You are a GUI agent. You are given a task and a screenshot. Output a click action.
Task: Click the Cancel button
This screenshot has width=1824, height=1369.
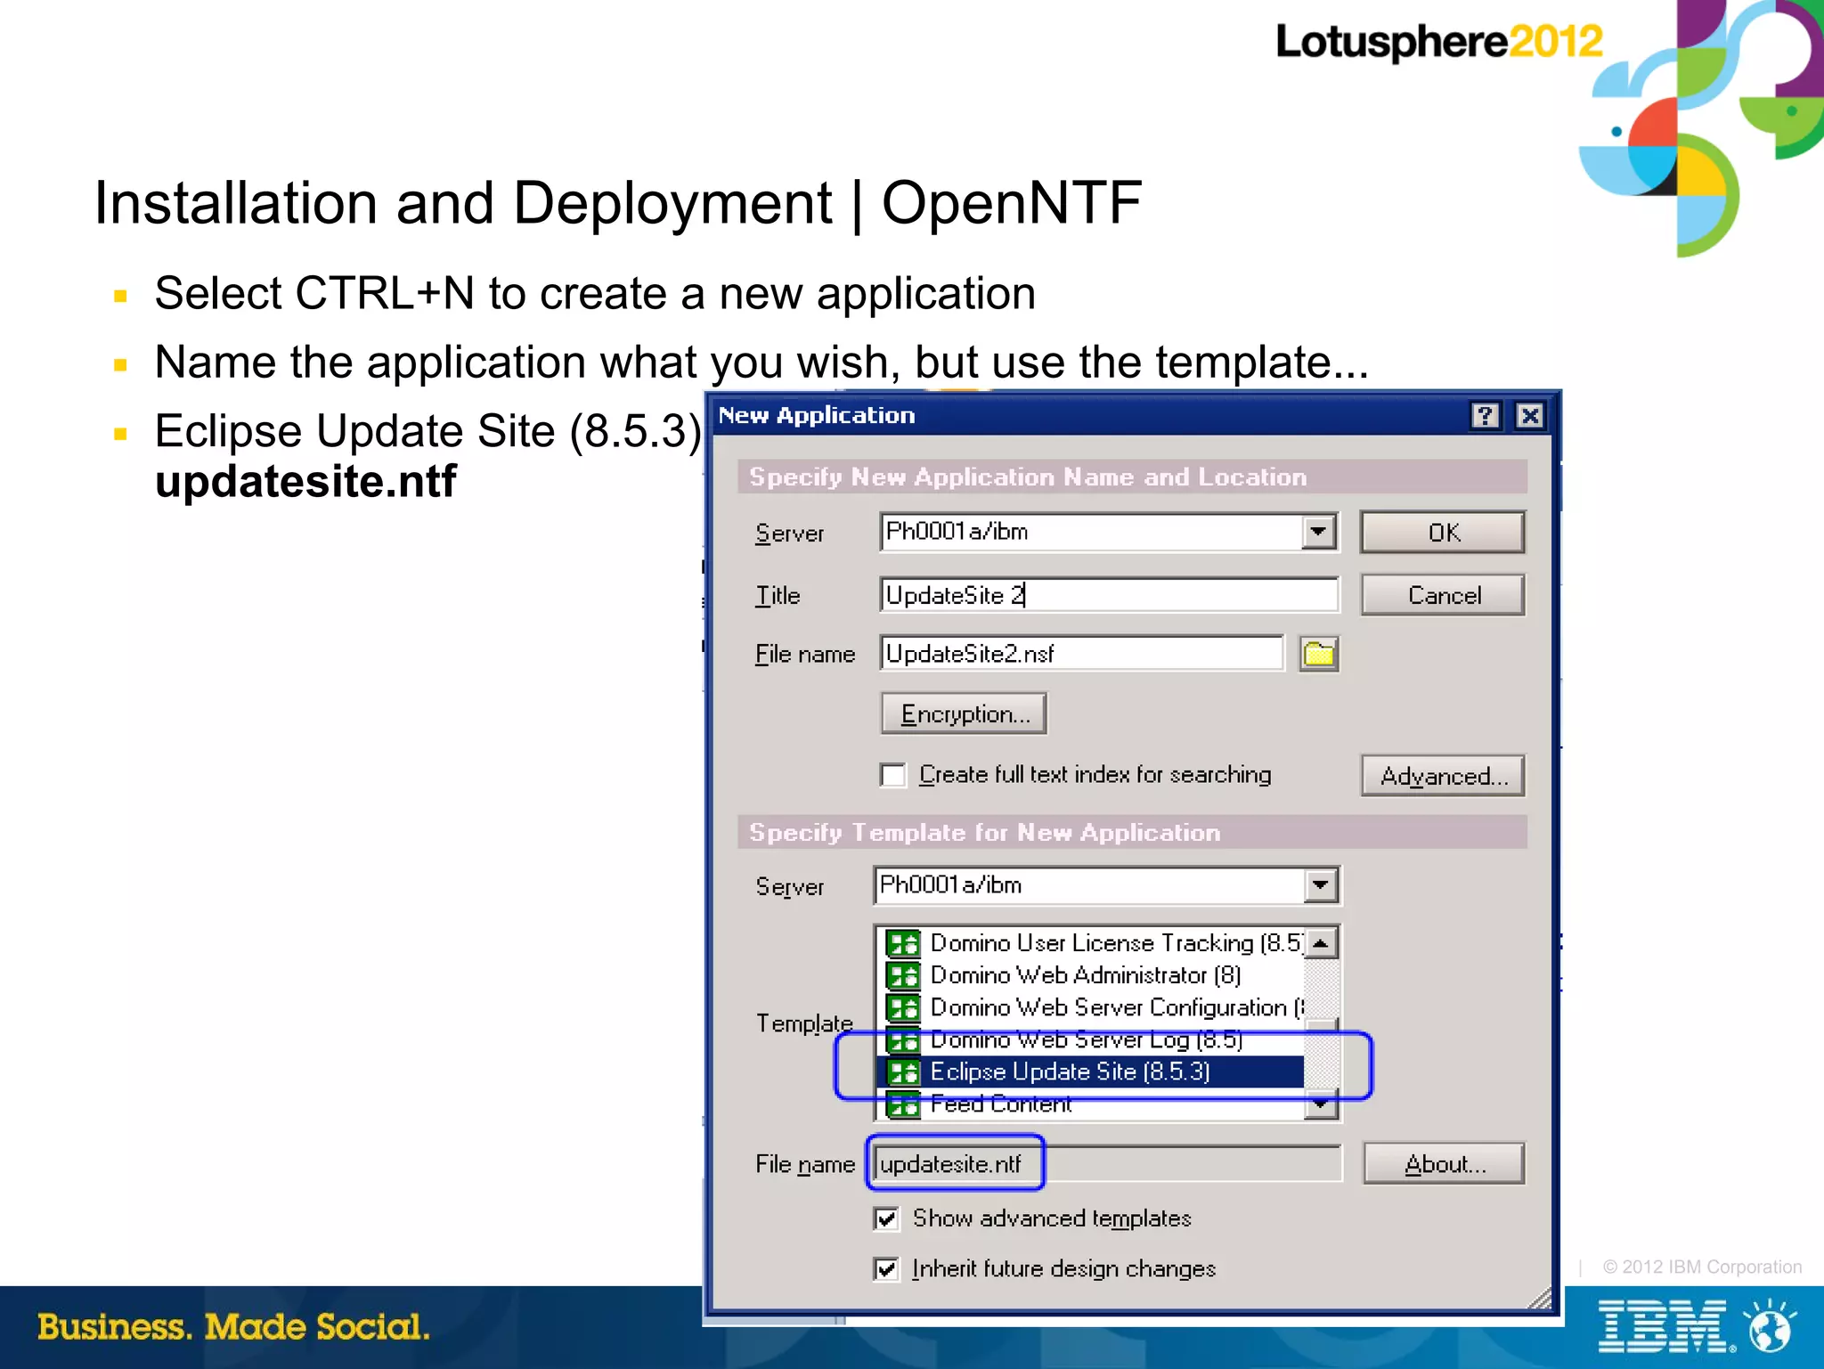[1443, 595]
